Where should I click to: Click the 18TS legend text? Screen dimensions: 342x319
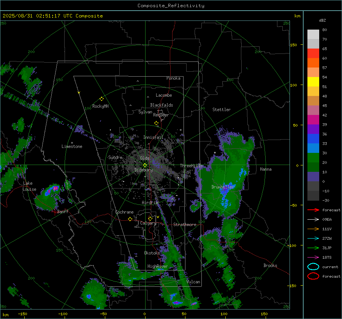327,258
